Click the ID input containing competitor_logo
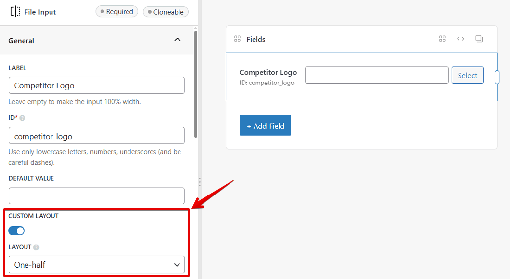The width and height of the screenshot is (510, 279). click(x=97, y=136)
